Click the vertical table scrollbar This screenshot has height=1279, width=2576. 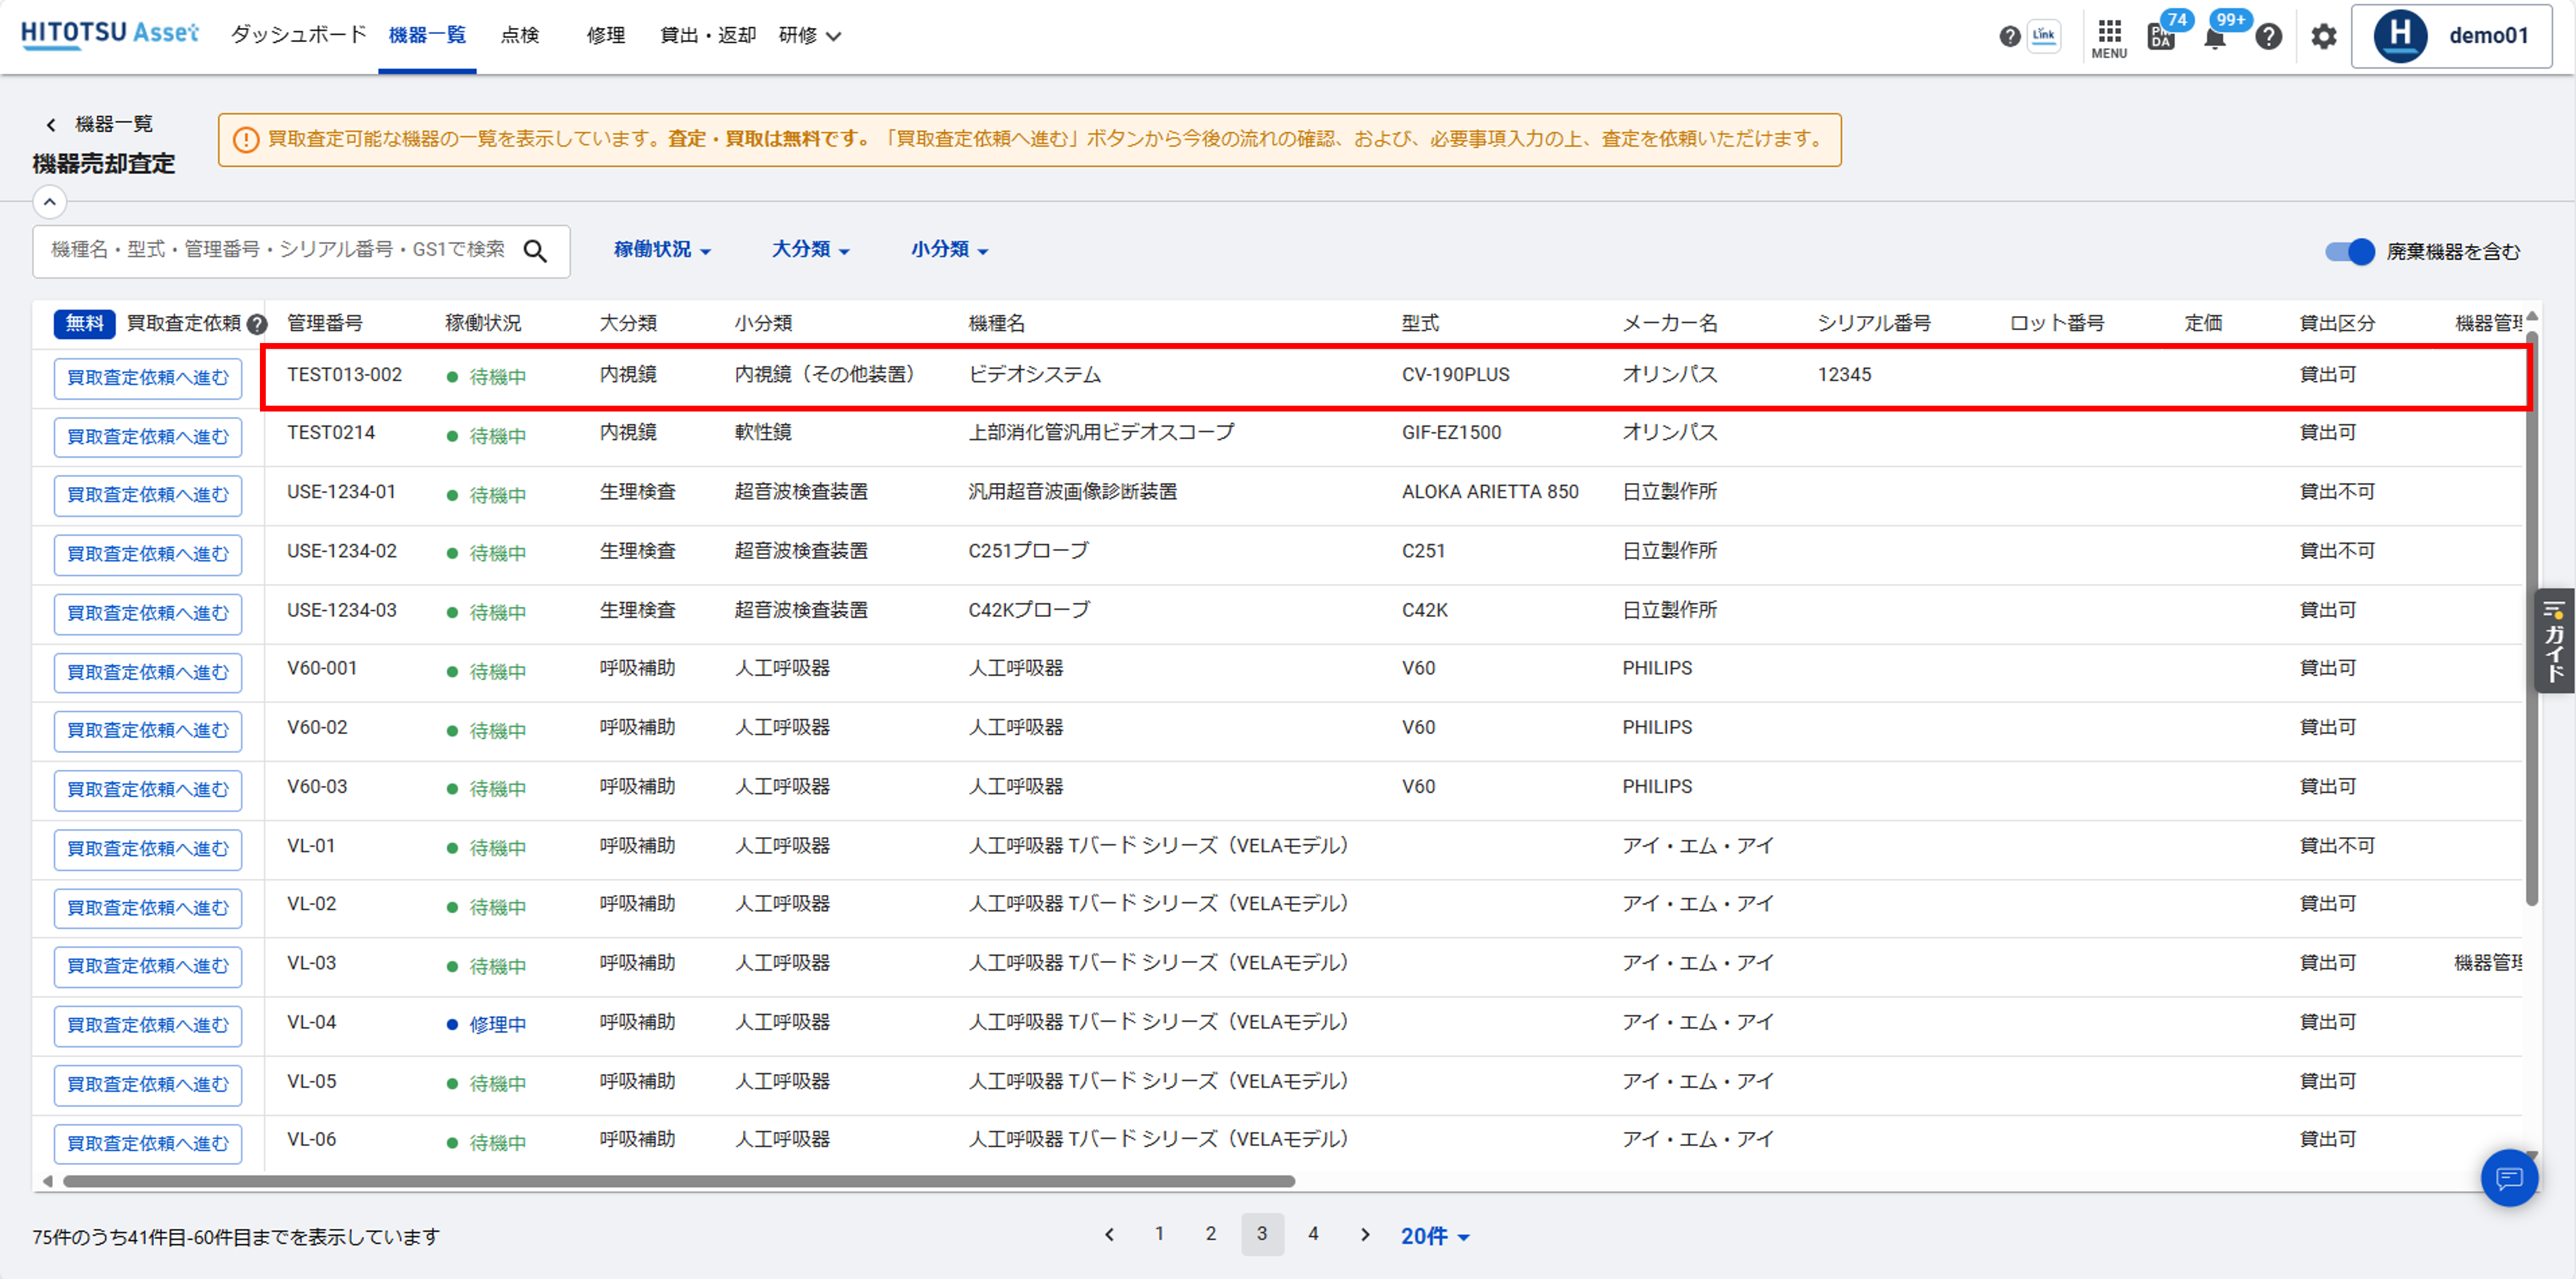coord(2532,619)
